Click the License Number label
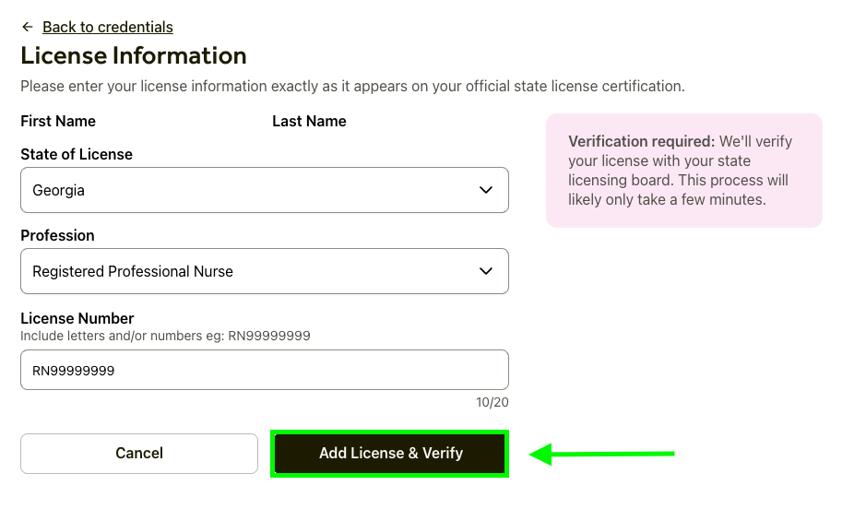The image size is (866, 521). [77, 318]
